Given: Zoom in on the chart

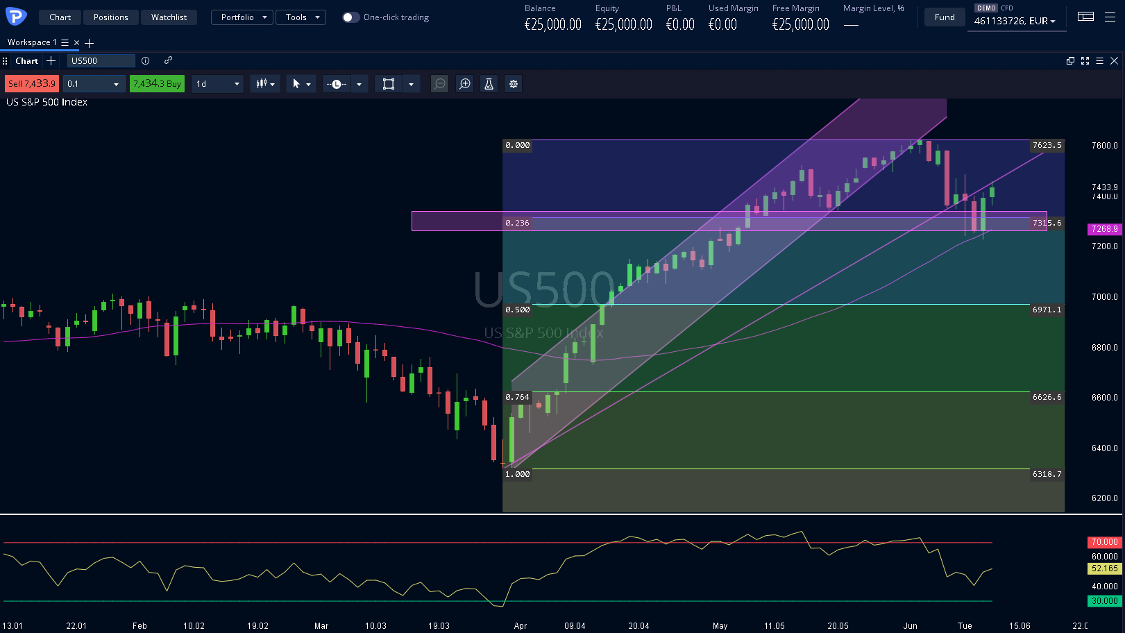Looking at the screenshot, I should (465, 84).
